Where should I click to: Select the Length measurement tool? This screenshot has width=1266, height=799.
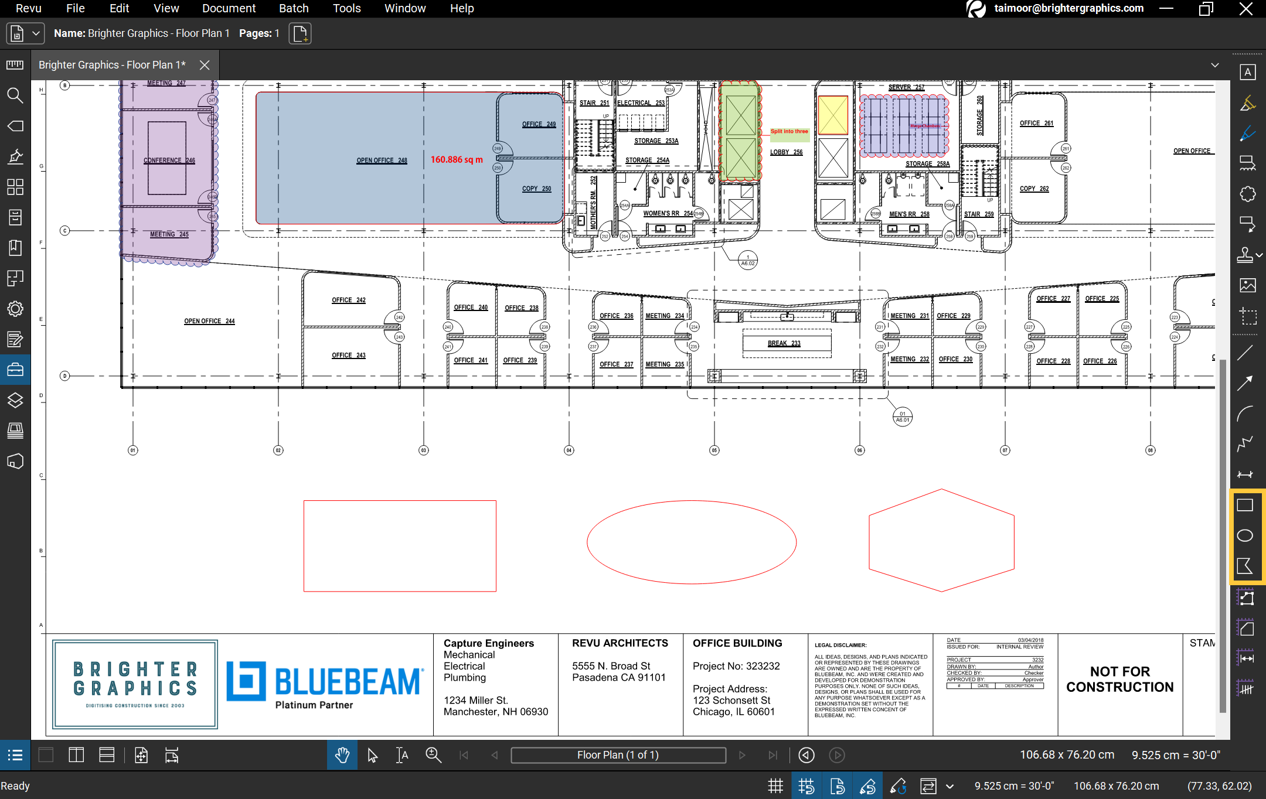point(1245,658)
